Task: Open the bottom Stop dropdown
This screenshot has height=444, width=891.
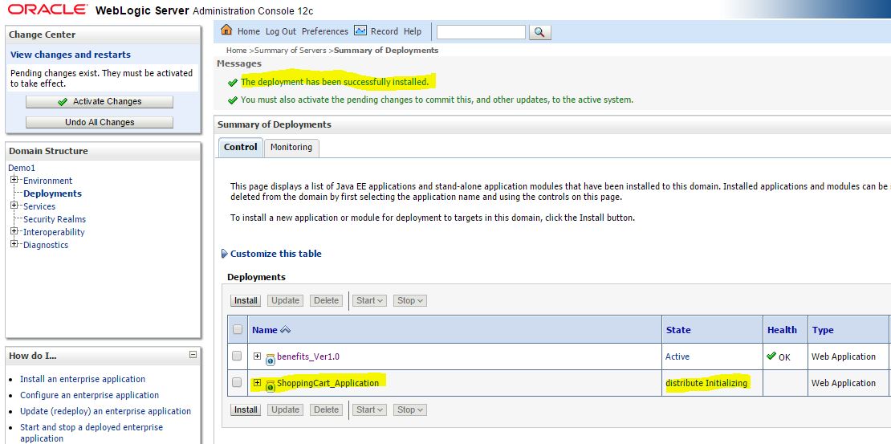Action: click(x=409, y=409)
